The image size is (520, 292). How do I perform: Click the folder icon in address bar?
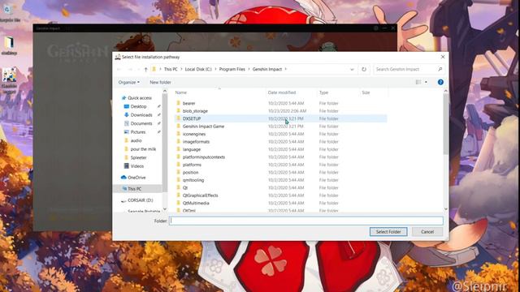pyautogui.click(x=154, y=69)
